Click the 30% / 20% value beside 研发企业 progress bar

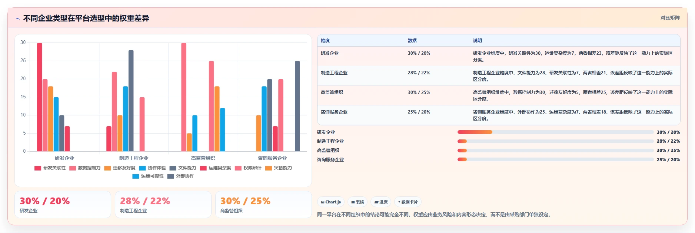tap(668, 132)
